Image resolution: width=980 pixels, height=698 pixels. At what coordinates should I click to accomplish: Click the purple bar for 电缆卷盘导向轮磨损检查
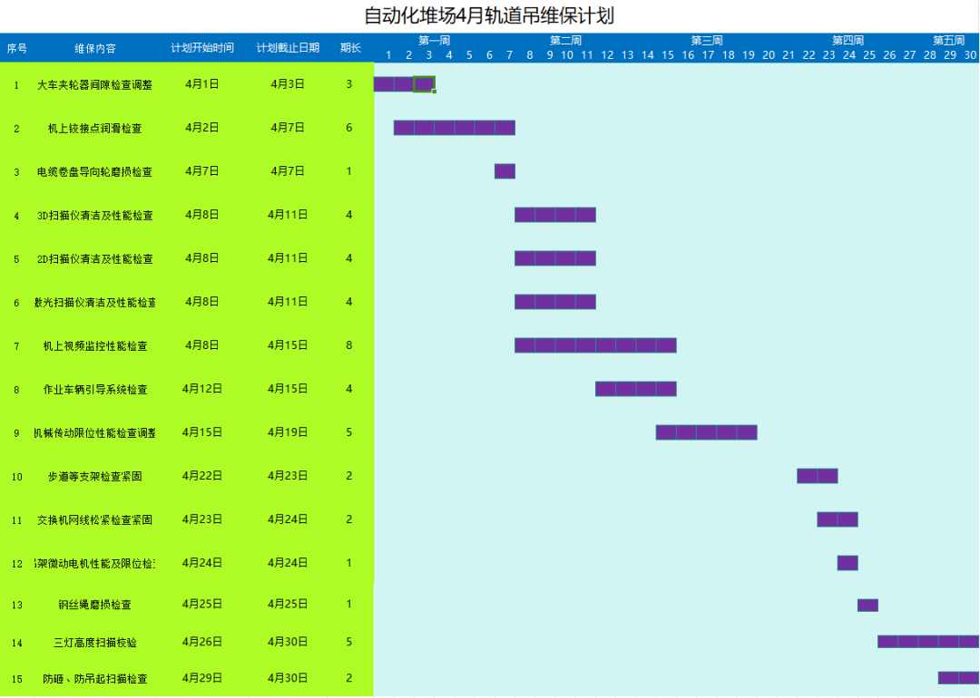coord(505,171)
